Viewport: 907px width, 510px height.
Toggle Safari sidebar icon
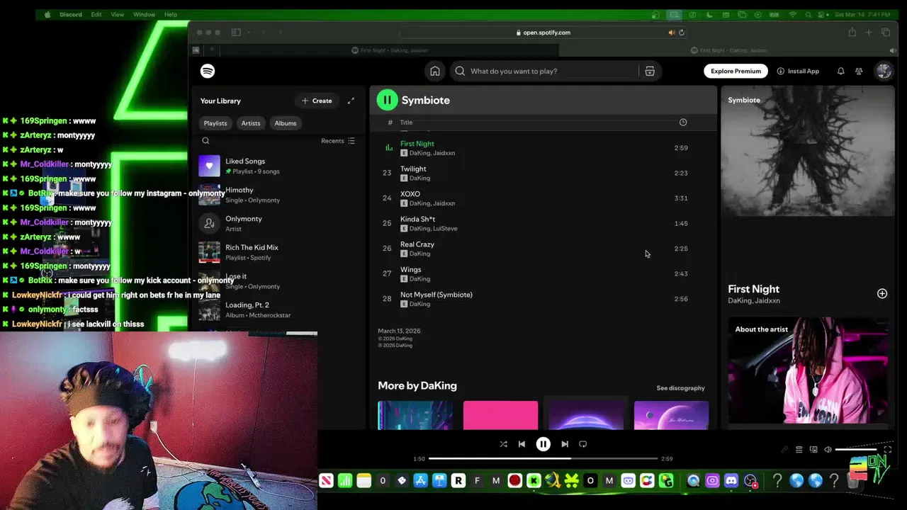click(x=237, y=33)
